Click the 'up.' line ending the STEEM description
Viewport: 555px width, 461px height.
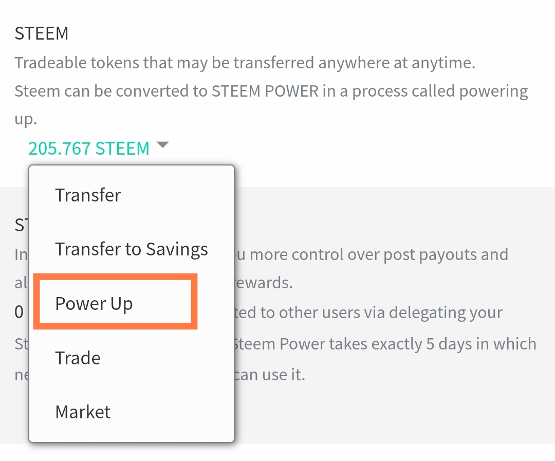(x=26, y=119)
